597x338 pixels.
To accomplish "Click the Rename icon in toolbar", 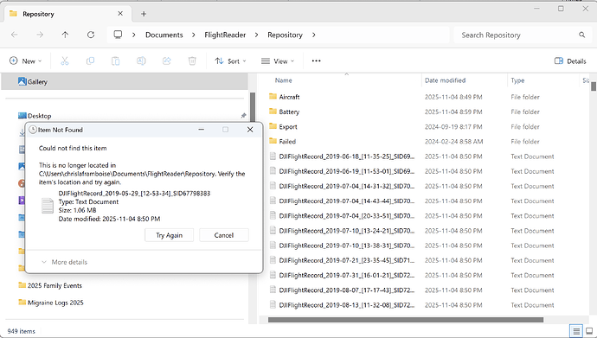I will point(141,61).
